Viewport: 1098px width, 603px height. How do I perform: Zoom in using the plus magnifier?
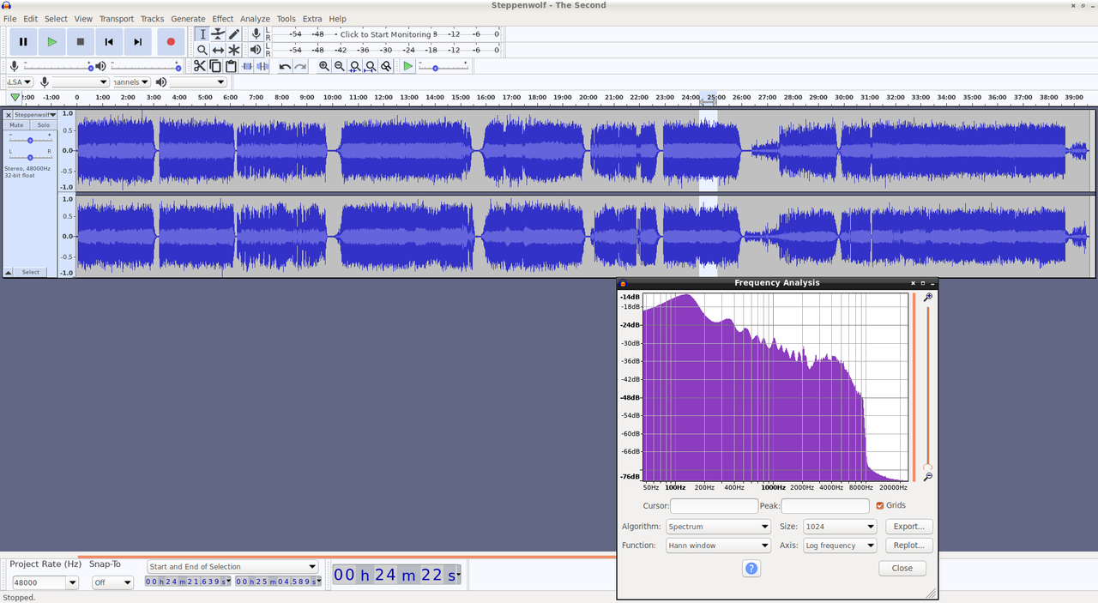(x=324, y=66)
